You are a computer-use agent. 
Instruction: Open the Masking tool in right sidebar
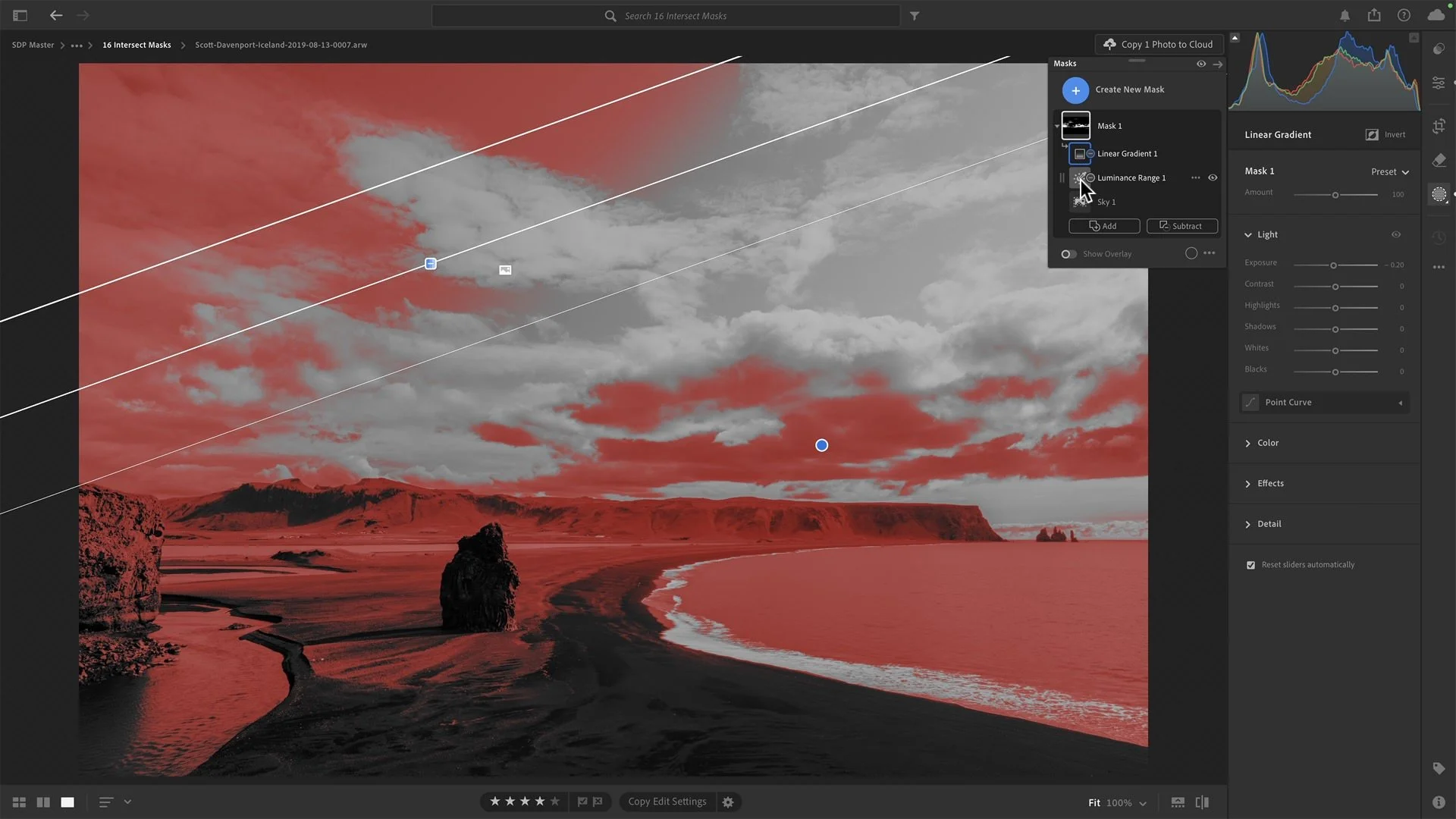point(1439,195)
